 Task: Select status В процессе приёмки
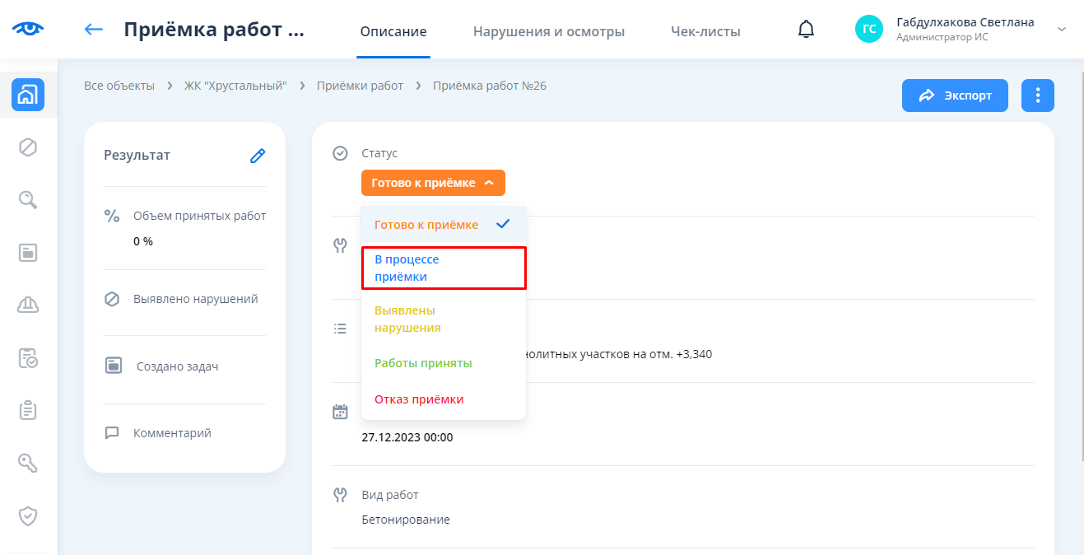point(443,268)
